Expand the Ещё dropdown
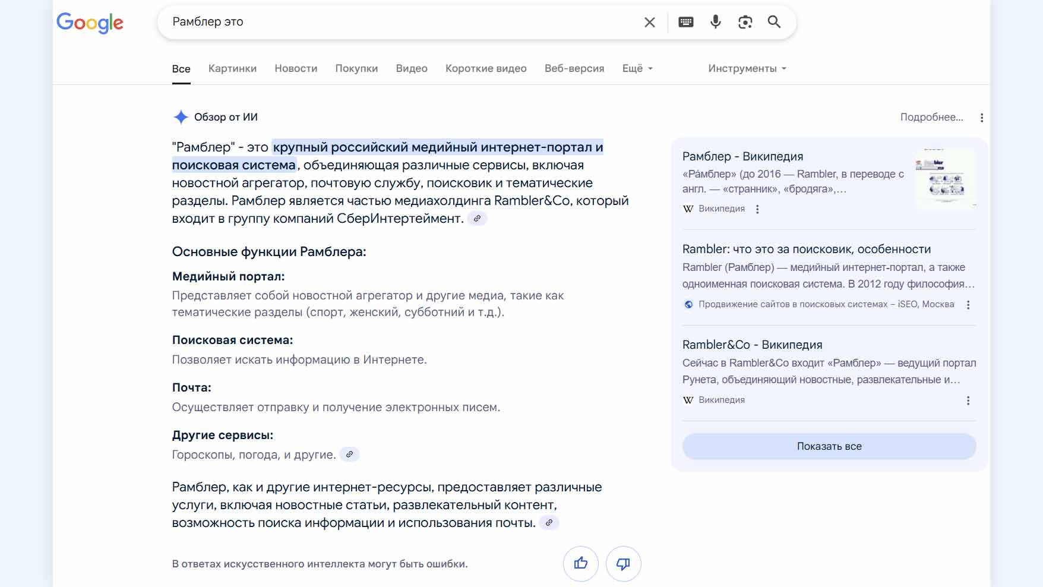 (637, 68)
